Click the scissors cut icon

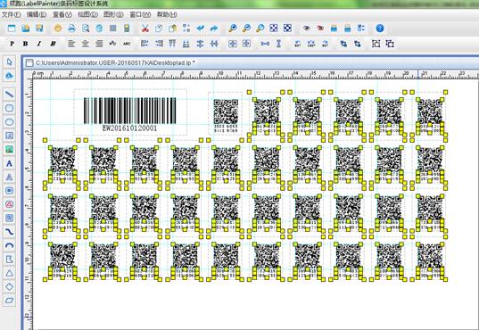pyautogui.click(x=145, y=29)
